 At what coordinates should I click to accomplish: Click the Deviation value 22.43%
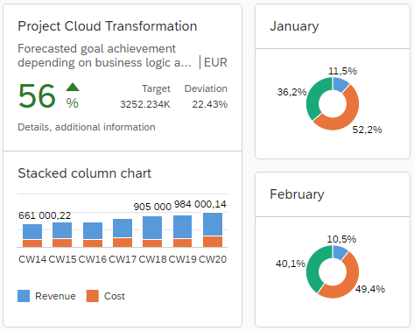[x=209, y=104]
